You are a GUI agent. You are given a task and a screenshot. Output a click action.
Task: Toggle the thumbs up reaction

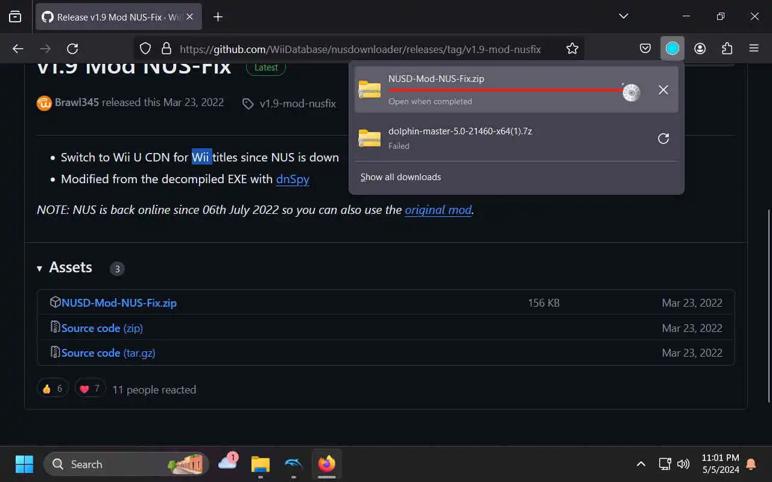(52, 389)
